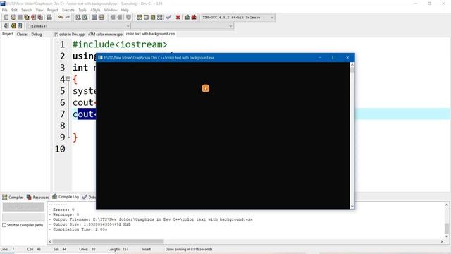Click the compile log horizontal scrollbar thumb
Image resolution: width=451 pixels, height=254 pixels.
(108, 241)
